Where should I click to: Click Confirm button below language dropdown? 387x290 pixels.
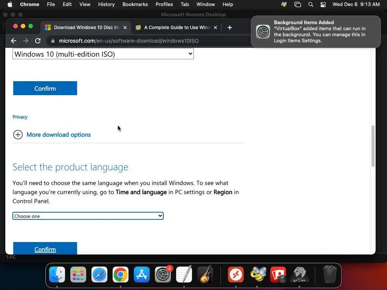coord(45,248)
